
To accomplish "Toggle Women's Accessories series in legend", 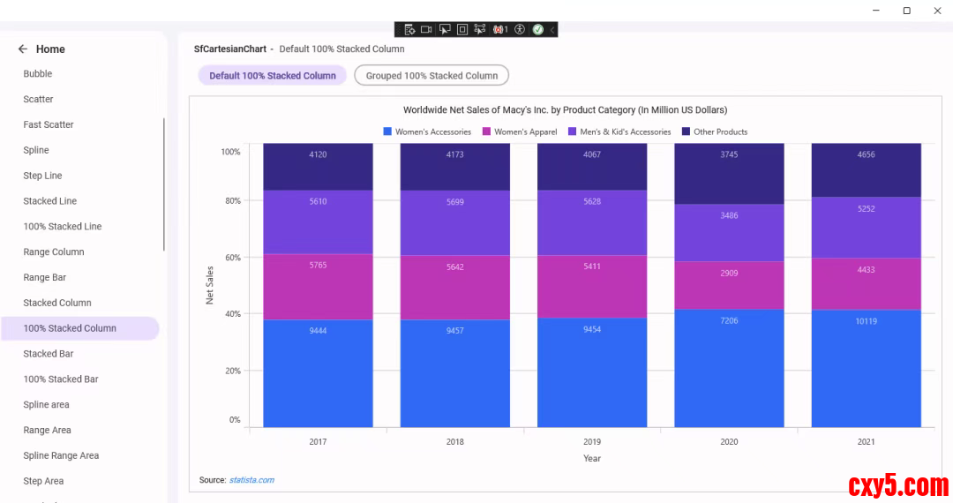I will point(427,131).
